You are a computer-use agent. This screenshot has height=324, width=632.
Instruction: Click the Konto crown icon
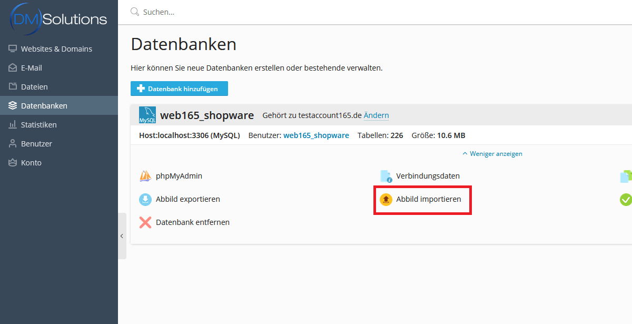pyautogui.click(x=13, y=163)
